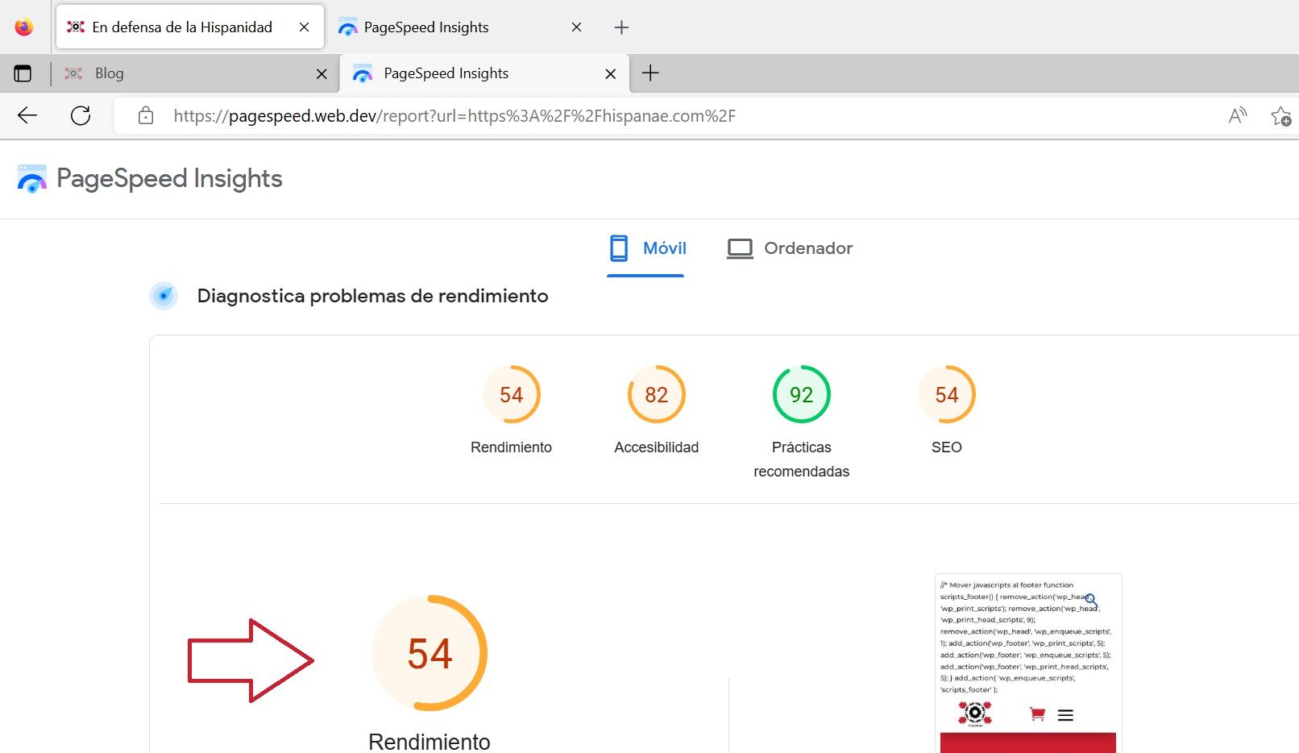Jump to the Accesibilidad score gauge 82

coord(657,394)
